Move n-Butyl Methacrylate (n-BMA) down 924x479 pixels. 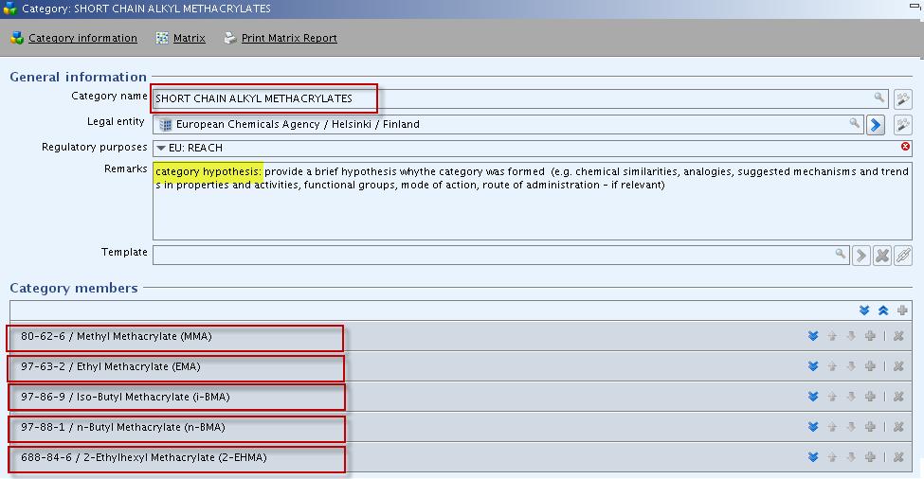(851, 427)
